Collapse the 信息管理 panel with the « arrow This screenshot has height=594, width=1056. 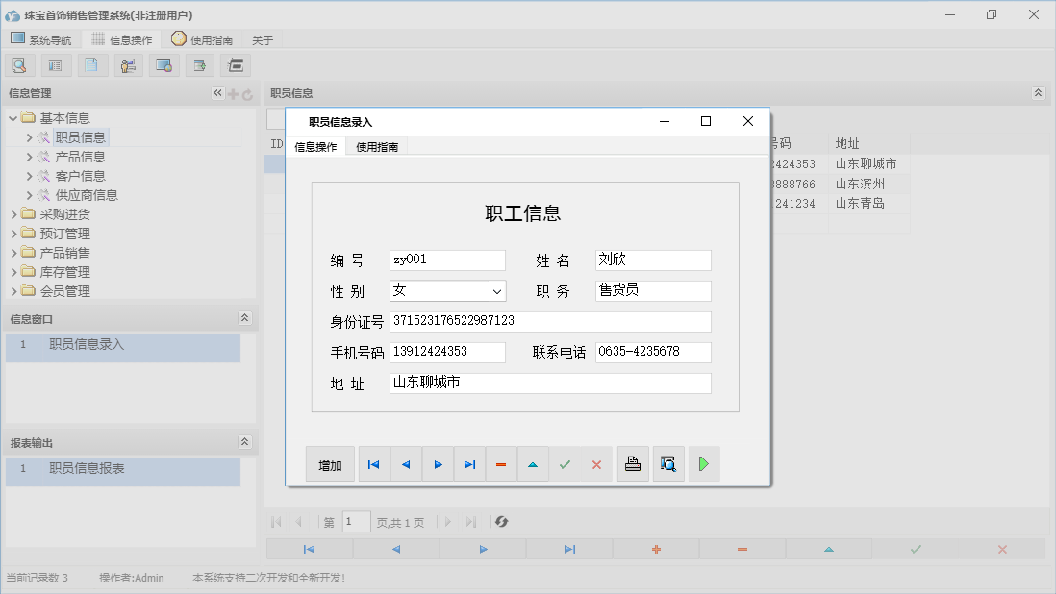[217, 93]
